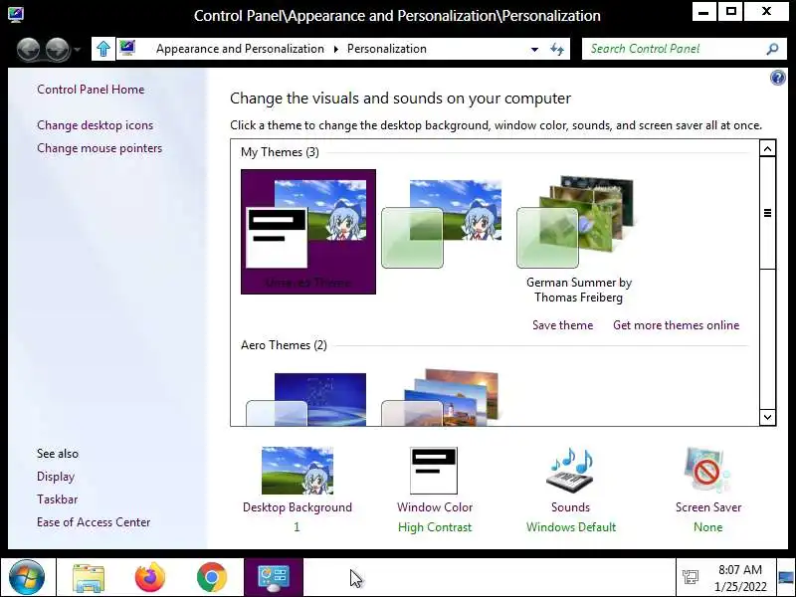The height and width of the screenshot is (597, 796).
Task: Open recent pages dropdown next to Forward arrow
Action: click(78, 50)
